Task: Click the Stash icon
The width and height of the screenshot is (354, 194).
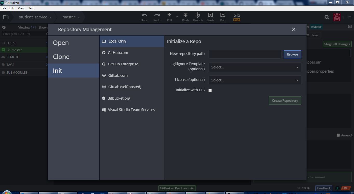Action: pos(210,16)
